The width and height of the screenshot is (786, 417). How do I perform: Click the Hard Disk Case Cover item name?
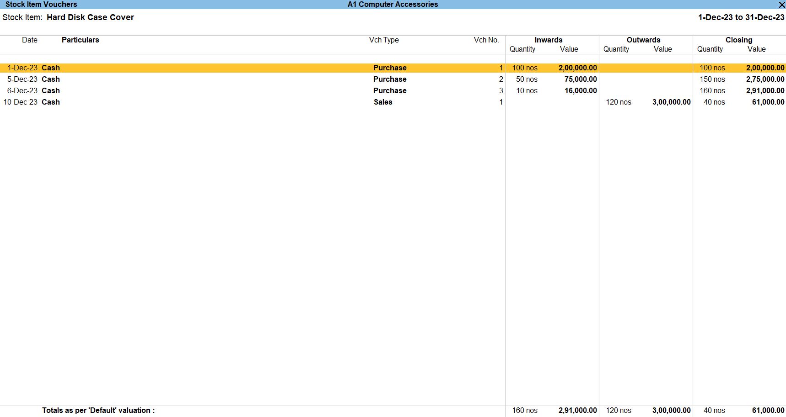pos(90,17)
